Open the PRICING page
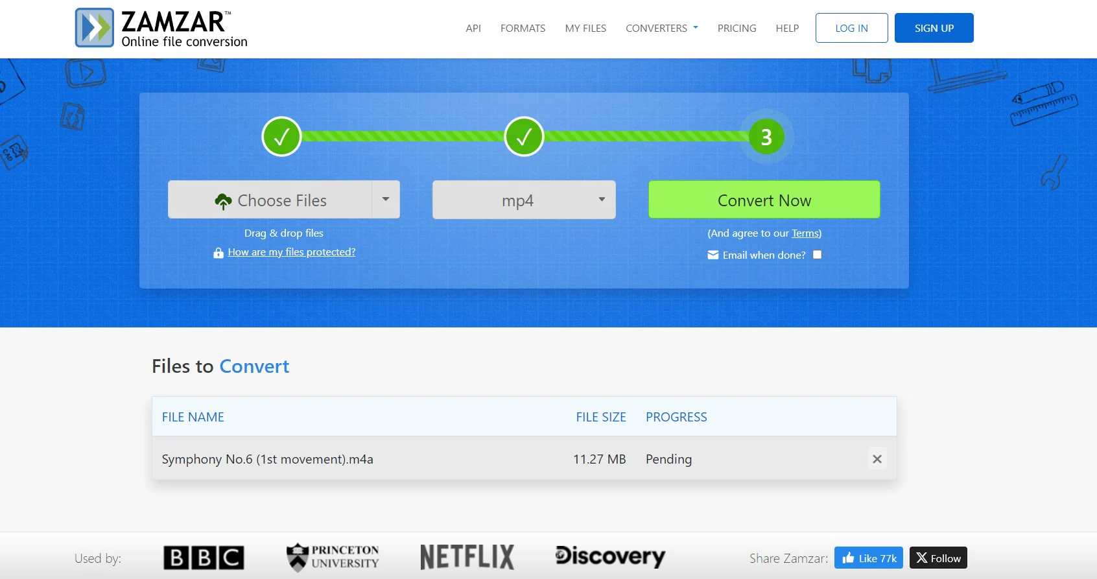Screen dimensions: 1097x579 [737, 29]
